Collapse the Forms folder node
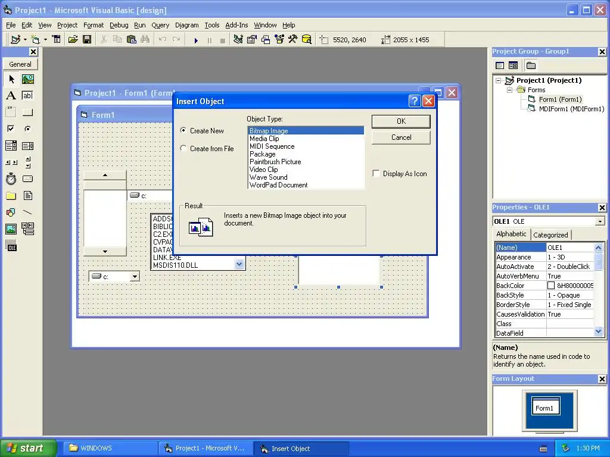Screen dimensions: 610x457 510,90
